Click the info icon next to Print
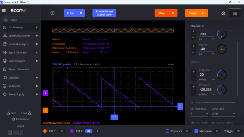The image size is (244, 137). click(52, 13)
